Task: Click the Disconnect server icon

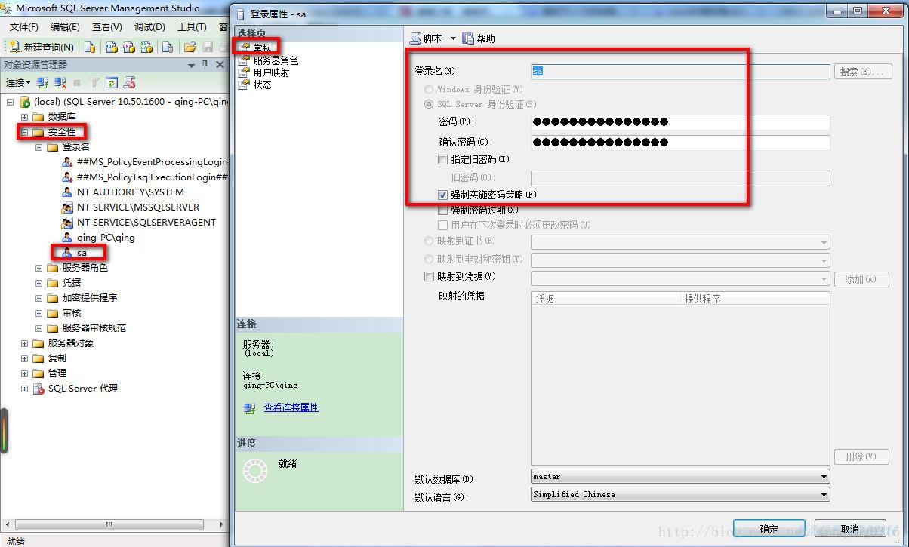Action: click(60, 82)
